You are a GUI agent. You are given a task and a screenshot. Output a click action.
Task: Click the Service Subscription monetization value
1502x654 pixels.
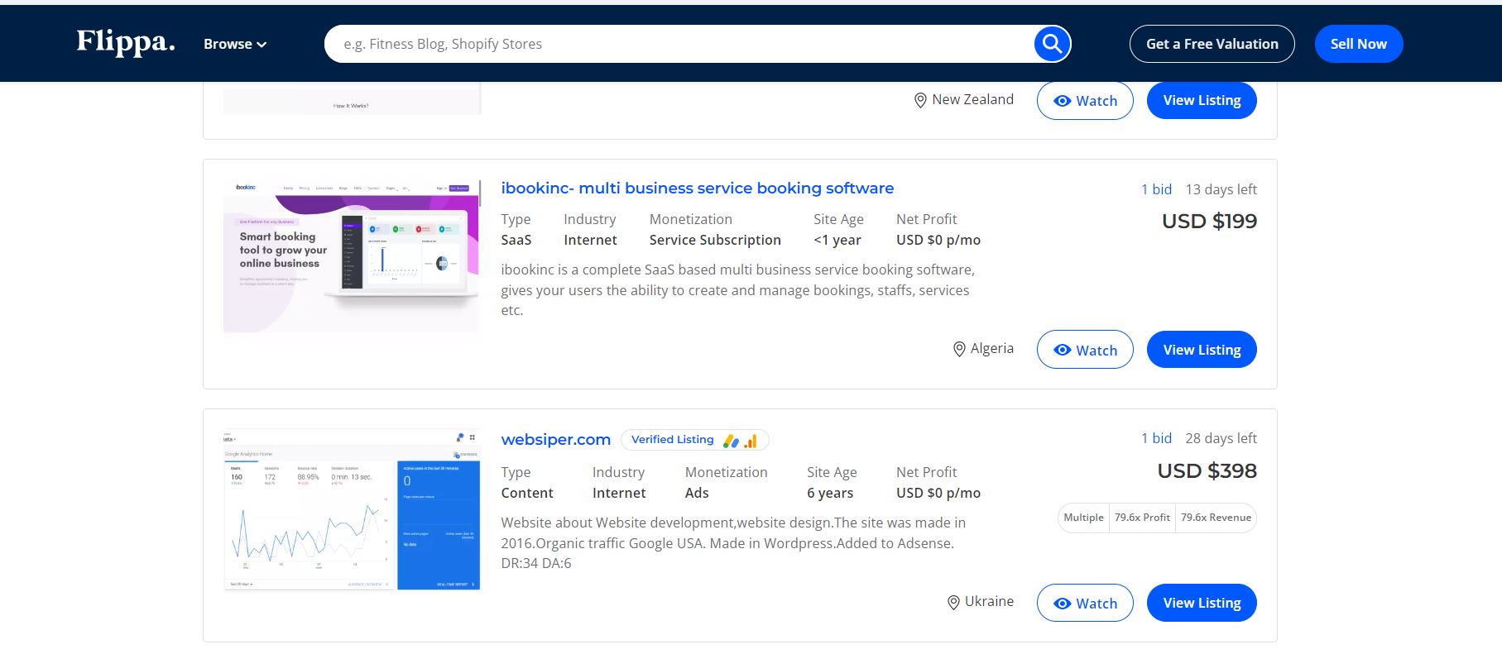[x=715, y=240]
